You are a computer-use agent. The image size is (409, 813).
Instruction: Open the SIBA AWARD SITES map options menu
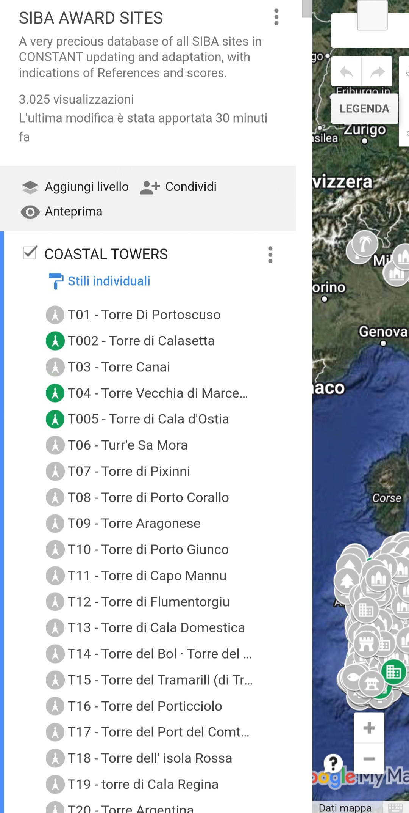[x=276, y=17]
